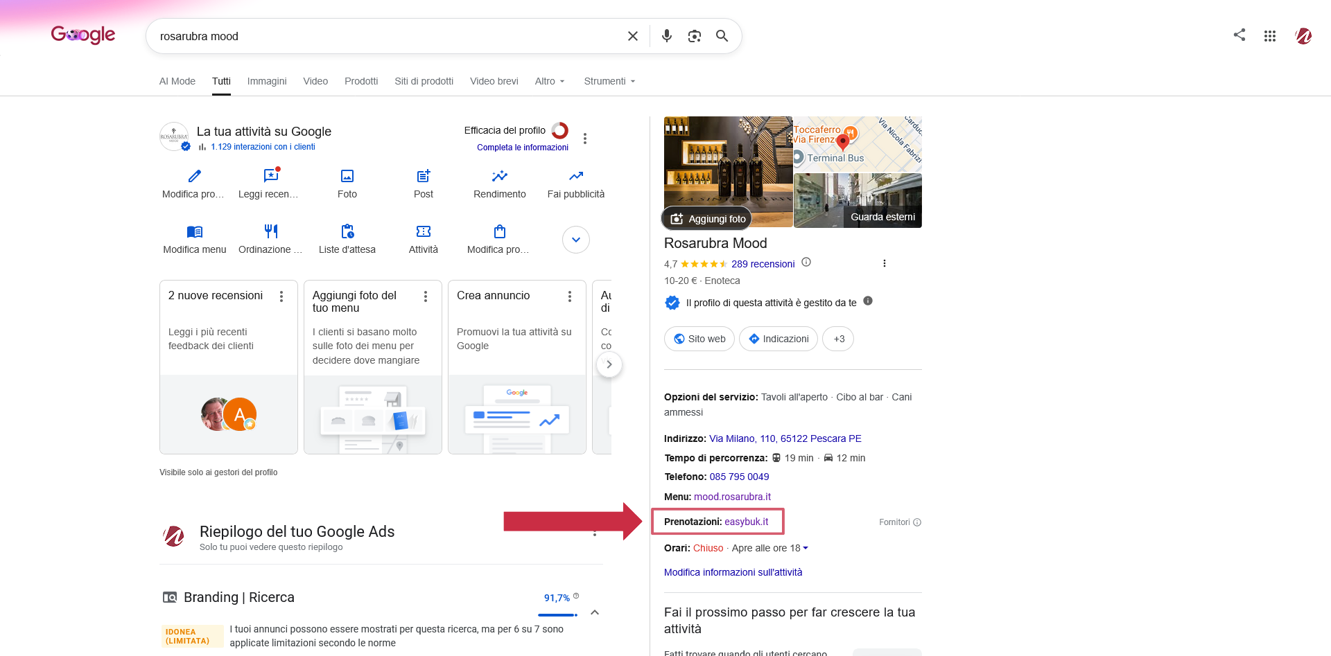Image resolution: width=1331 pixels, height=656 pixels.
Task: Open 1.129 interazioni con i clienti link
Action: (263, 147)
